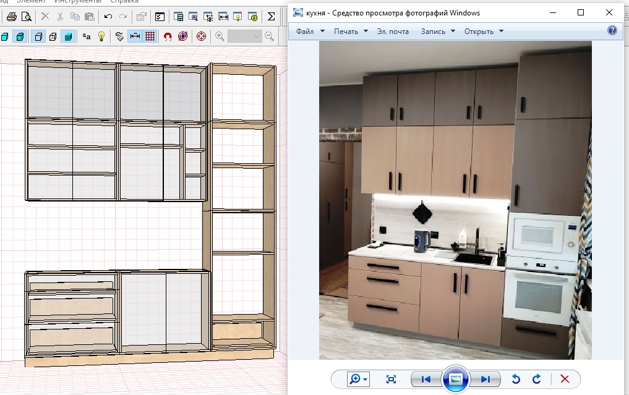Click the kitchen photo in viewer
Screen dimensions: 629x395
[455, 200]
